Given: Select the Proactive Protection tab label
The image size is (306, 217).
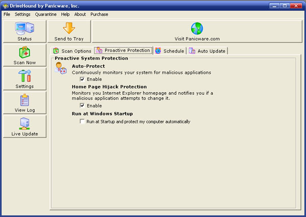Looking at the screenshot, I should pyautogui.click(x=127, y=50).
